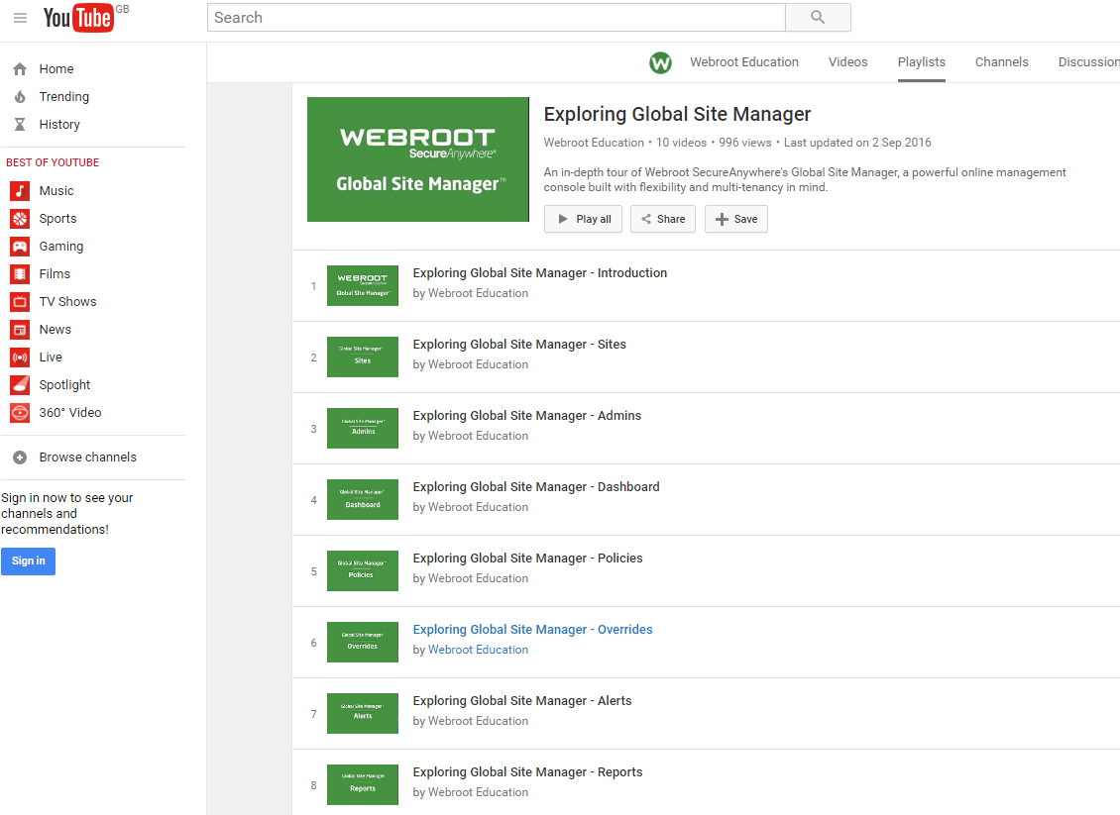The image size is (1120, 815).
Task: Open 'Exploring Global Site Manager - Alerts' title
Action: [522, 701]
